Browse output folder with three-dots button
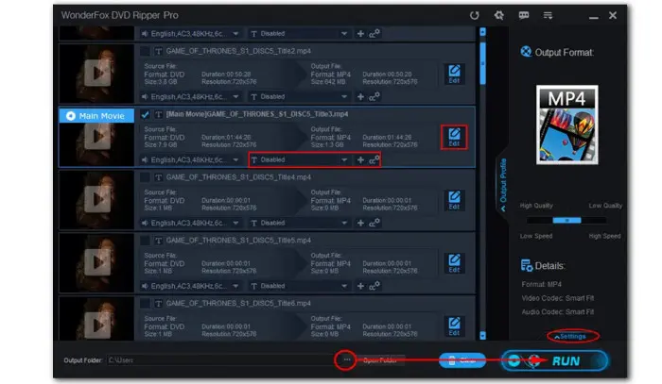Viewport: 662px width, 384px height. point(346,360)
